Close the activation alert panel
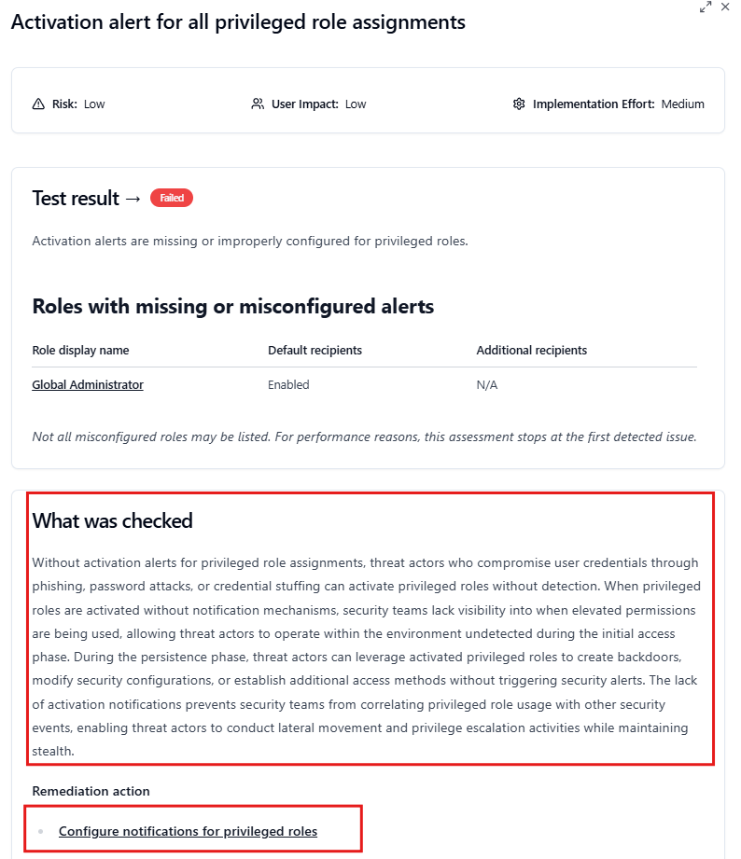 click(x=726, y=7)
